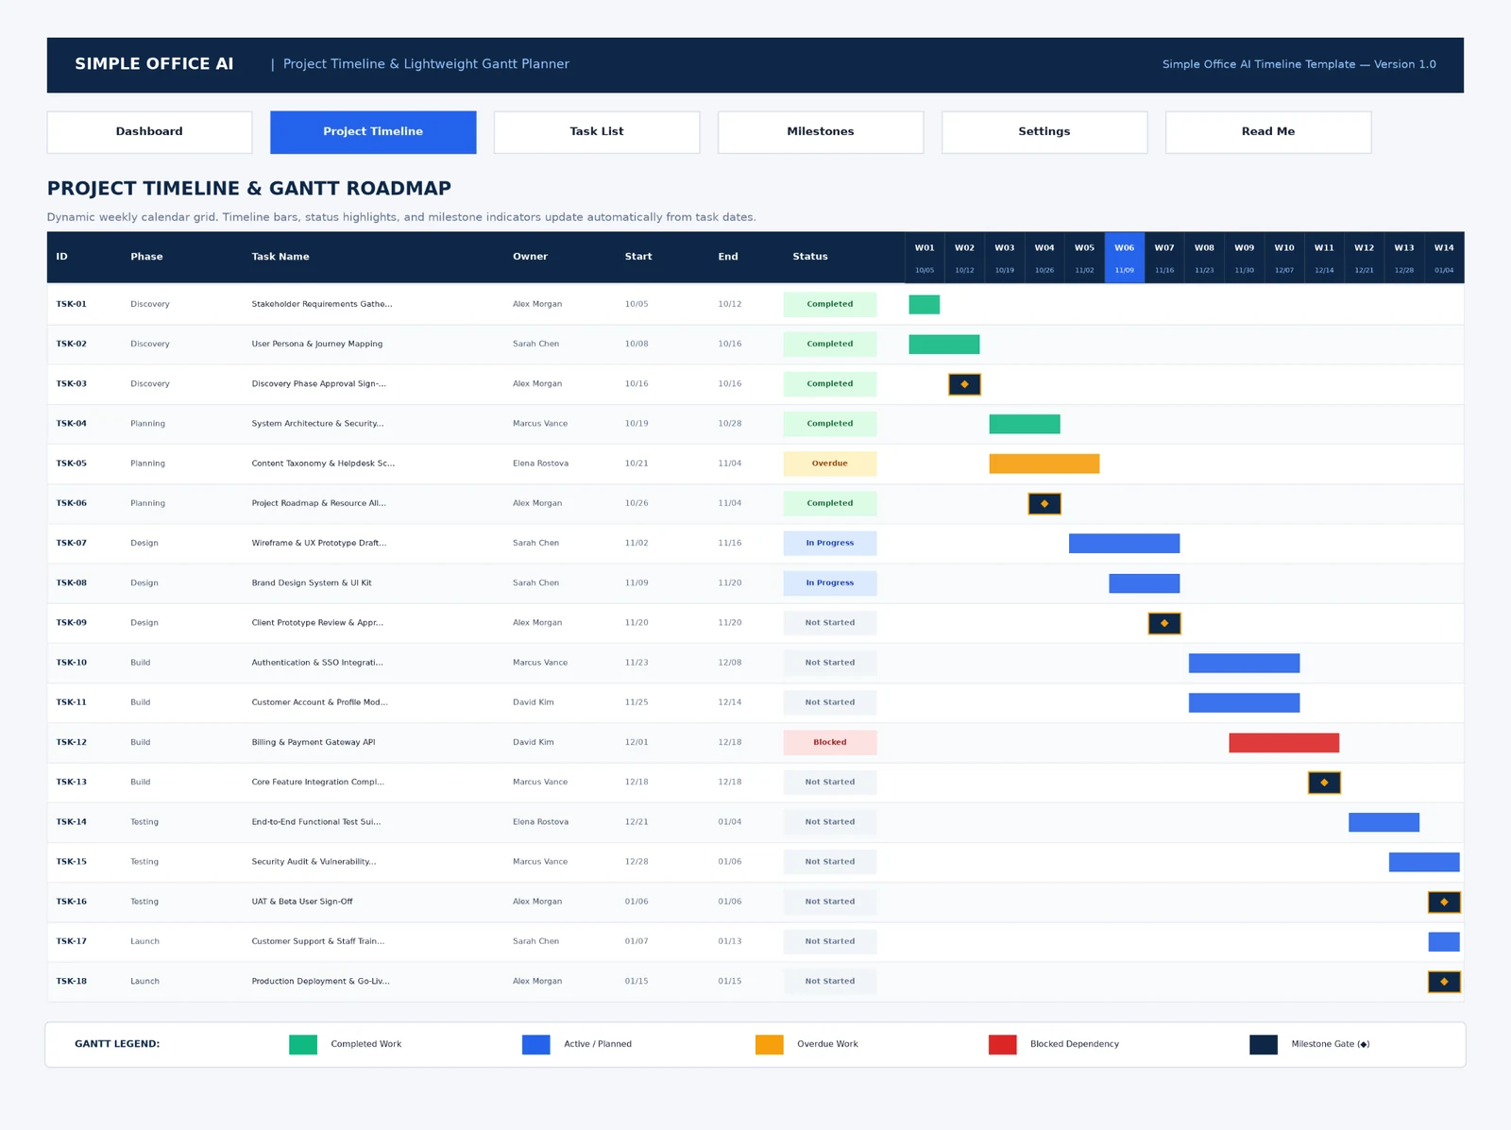The height and width of the screenshot is (1130, 1511).
Task: Click the Overdue status badge for TSK-05
Action: coord(830,464)
